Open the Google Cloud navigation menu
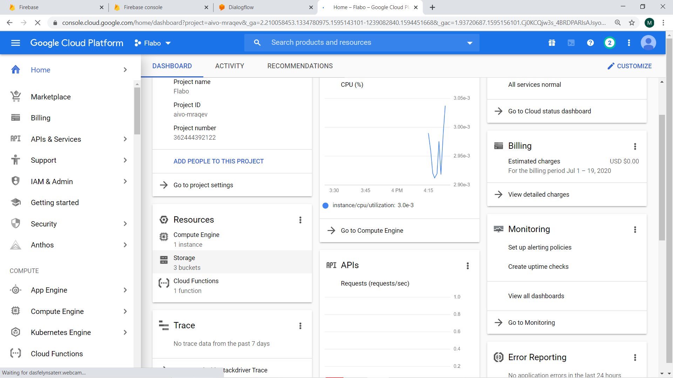Screen dimensions: 673x378 (15, 43)
